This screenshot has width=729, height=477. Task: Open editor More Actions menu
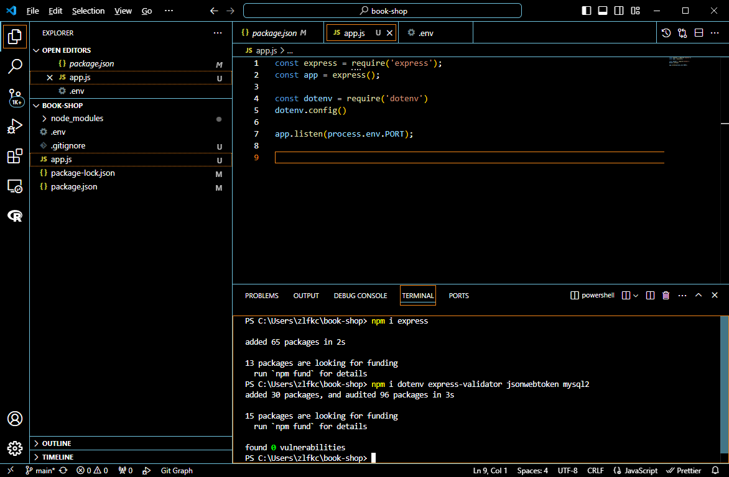[x=715, y=33]
